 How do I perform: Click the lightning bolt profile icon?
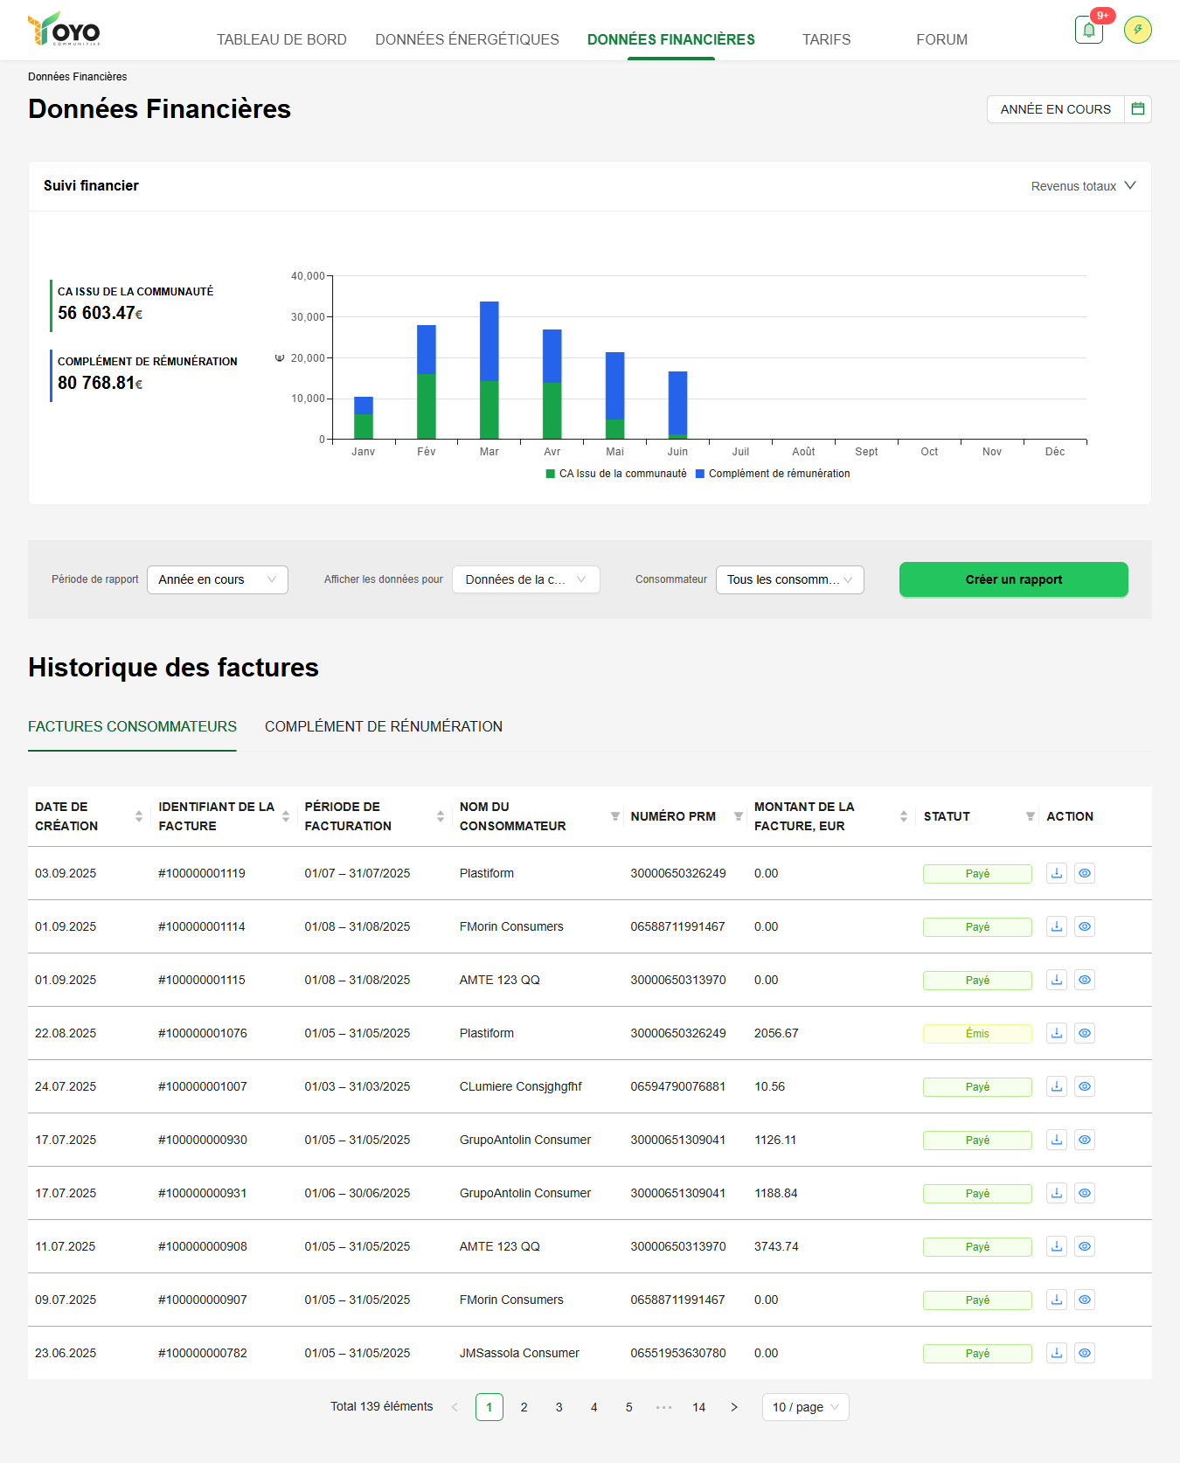tap(1137, 30)
